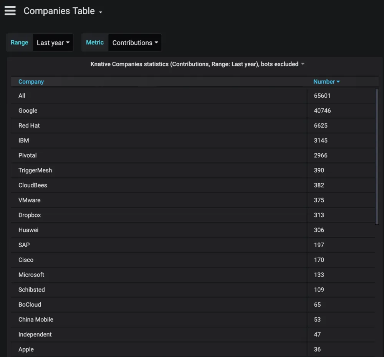Select the Apple row near the bottom
The width and height of the screenshot is (384, 357).
26,349
